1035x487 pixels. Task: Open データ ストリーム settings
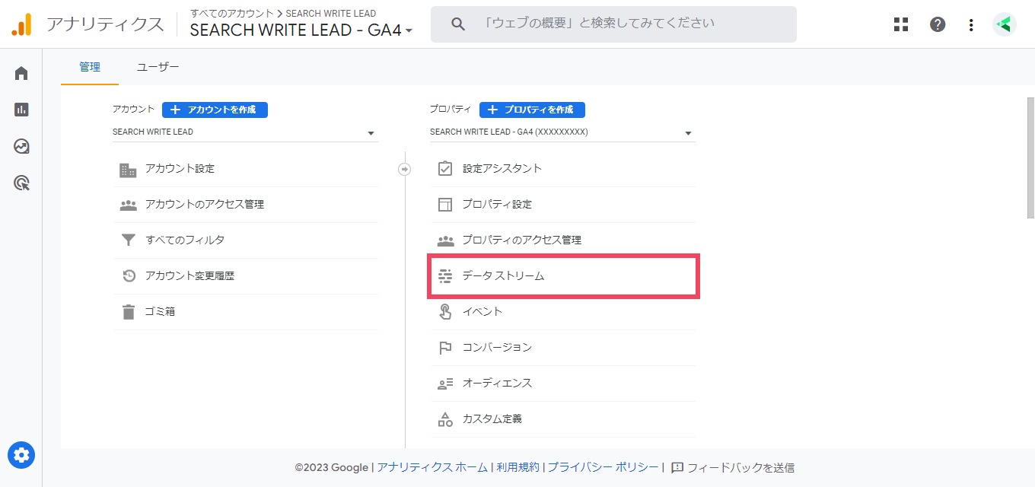point(564,276)
